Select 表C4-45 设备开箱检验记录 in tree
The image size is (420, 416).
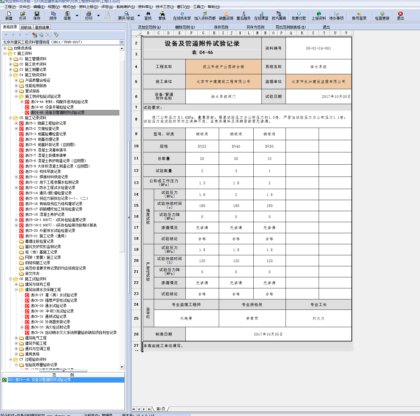[52, 107]
